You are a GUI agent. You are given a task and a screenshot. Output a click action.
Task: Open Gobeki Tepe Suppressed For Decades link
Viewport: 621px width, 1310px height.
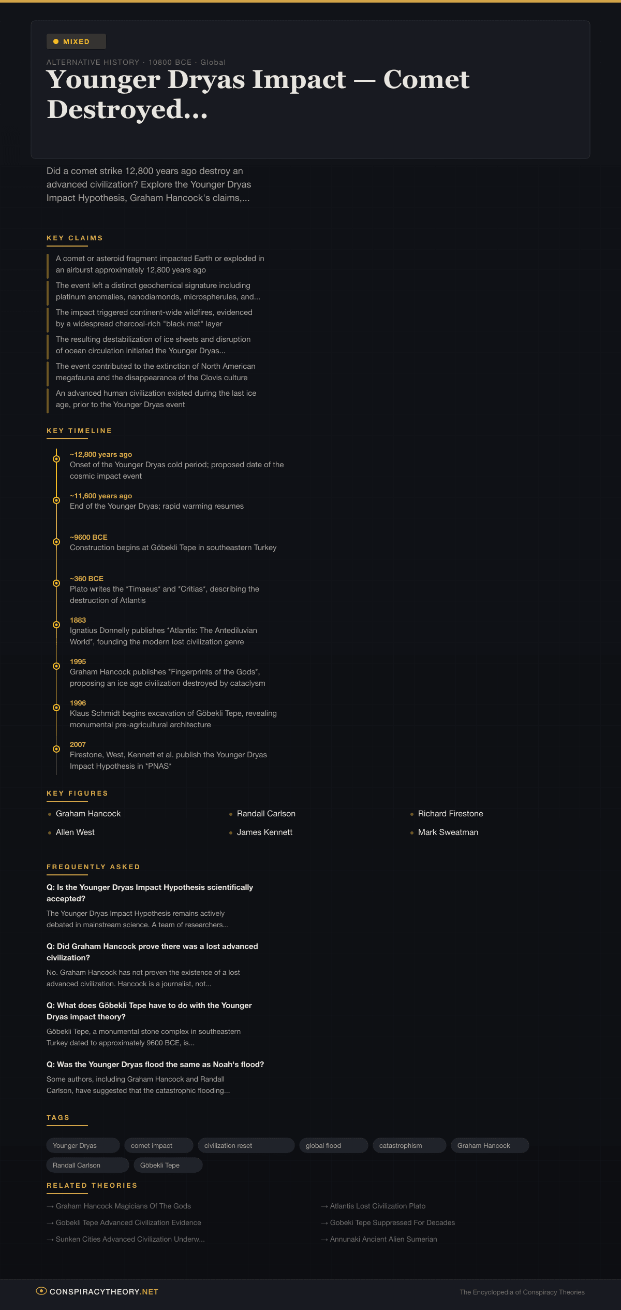tap(392, 1222)
